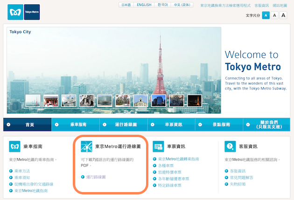294x200 pixels.
Task: Click the arrow bullet beside 景點指南
Action: click(200, 124)
